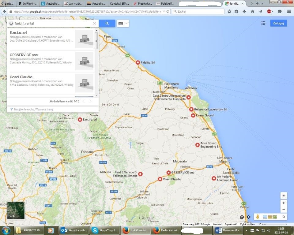The height and width of the screenshot is (235, 294).
Task: Switch to the In Flight tab
Action: pos(28,4)
